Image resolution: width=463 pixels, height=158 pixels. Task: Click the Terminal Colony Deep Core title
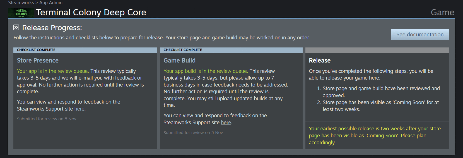pyautogui.click(x=91, y=13)
